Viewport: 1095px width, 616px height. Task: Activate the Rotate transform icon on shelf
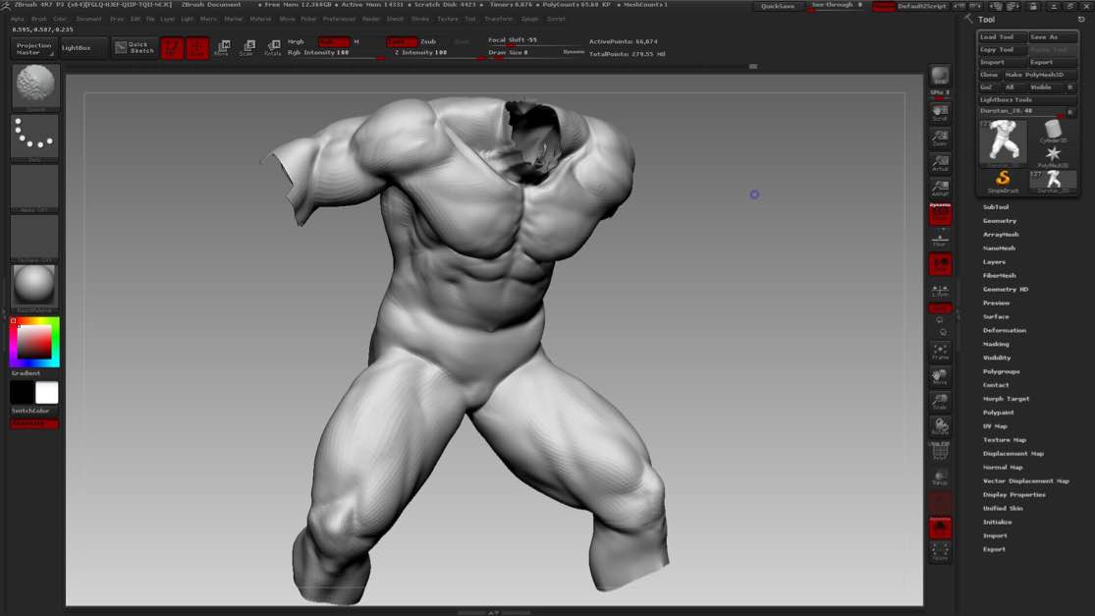pyautogui.click(x=272, y=48)
